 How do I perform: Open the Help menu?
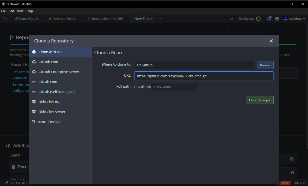pyautogui.click(x=30, y=11)
